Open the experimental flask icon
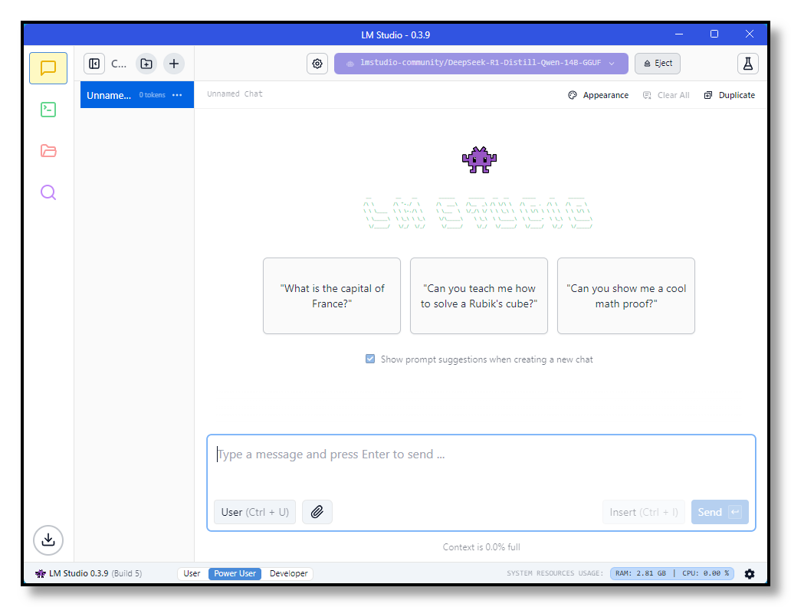Viewport: 791px width, 607px height. click(x=747, y=64)
